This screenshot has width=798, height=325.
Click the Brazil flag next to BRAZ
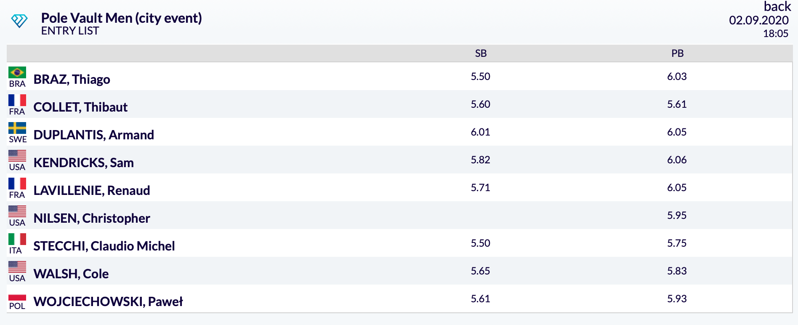[x=17, y=72]
